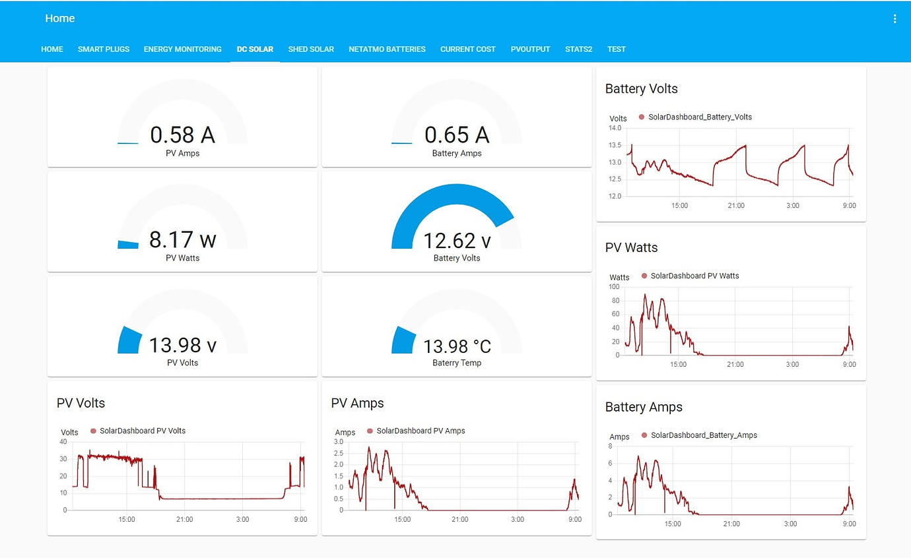Switch to the STATS2 tab
911x558 pixels.
coord(578,49)
